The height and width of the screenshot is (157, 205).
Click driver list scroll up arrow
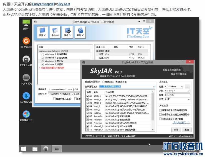click(153, 92)
